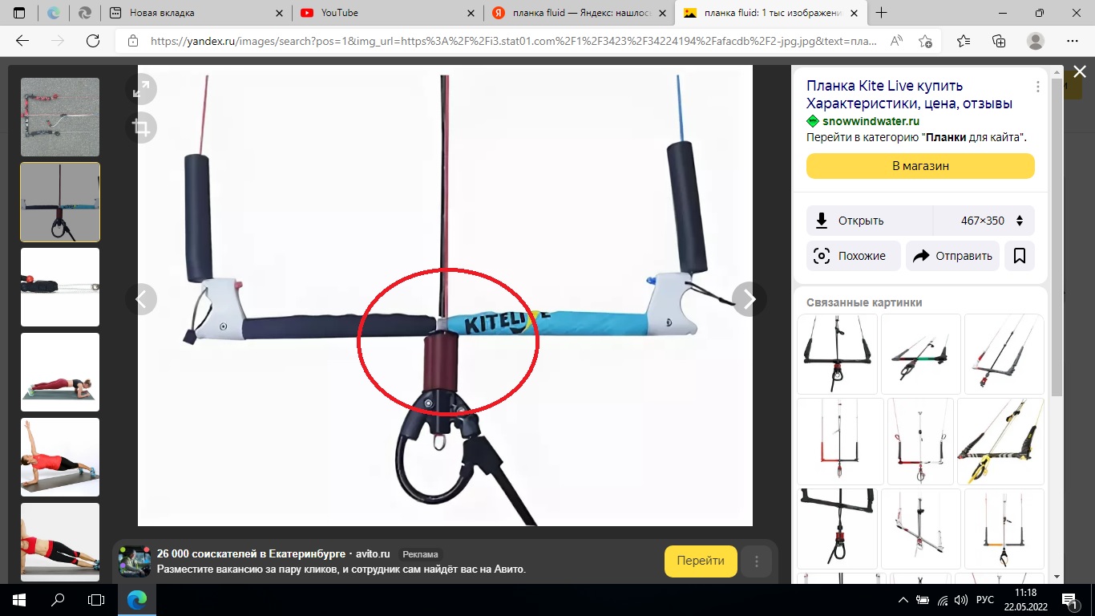This screenshot has height=616, width=1095.
Task: Reload the page with the refresh icon
Action: point(93,41)
